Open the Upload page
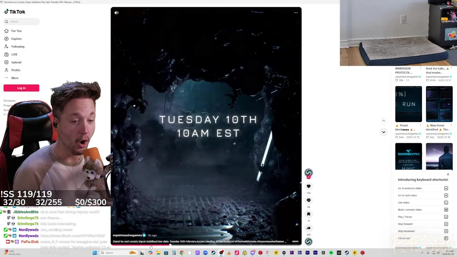The width and height of the screenshot is (457, 257). (16, 62)
